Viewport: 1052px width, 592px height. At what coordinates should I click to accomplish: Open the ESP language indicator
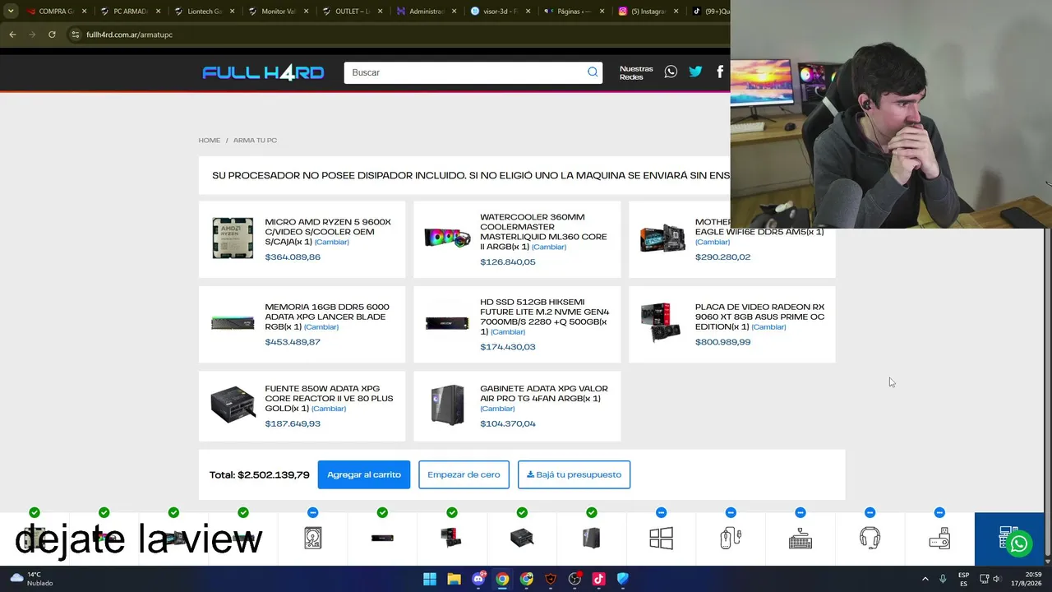coord(963,579)
